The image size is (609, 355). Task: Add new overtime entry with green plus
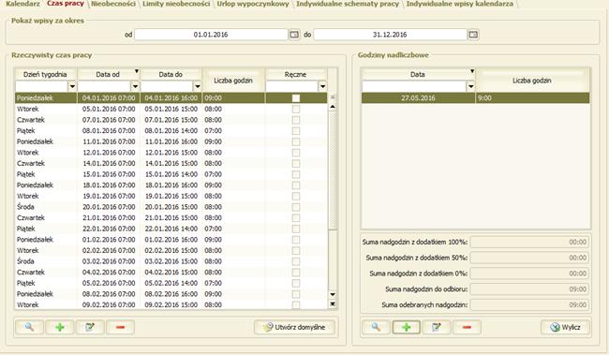point(406,327)
